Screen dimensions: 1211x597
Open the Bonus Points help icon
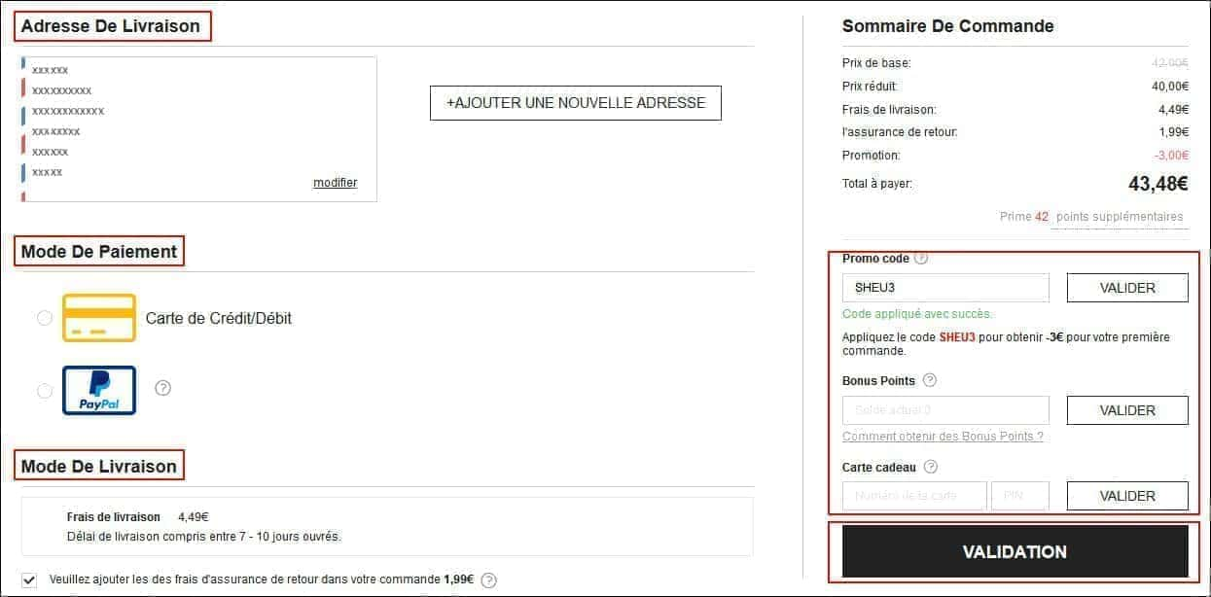tap(930, 380)
